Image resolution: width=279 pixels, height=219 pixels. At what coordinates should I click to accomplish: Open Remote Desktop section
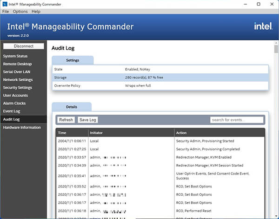[x=17, y=64]
